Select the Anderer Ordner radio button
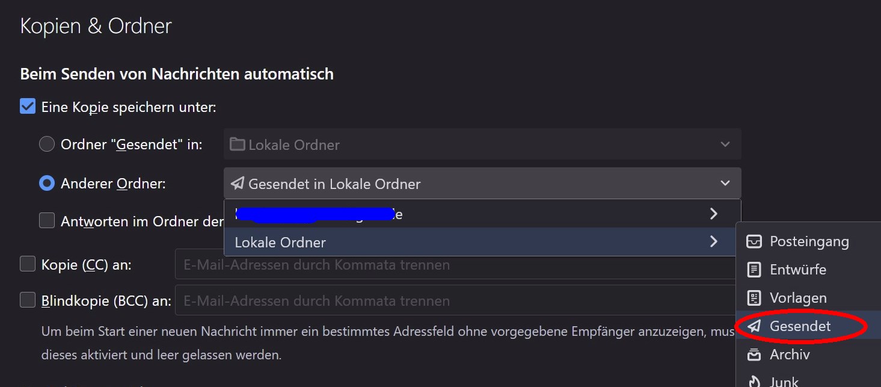This screenshot has height=387, width=881. tap(47, 184)
